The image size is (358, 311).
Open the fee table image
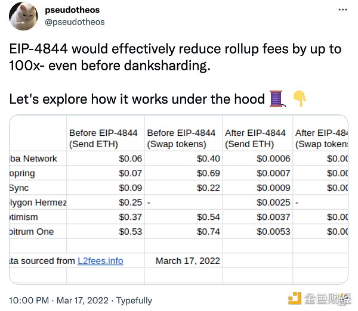[x=178, y=200]
